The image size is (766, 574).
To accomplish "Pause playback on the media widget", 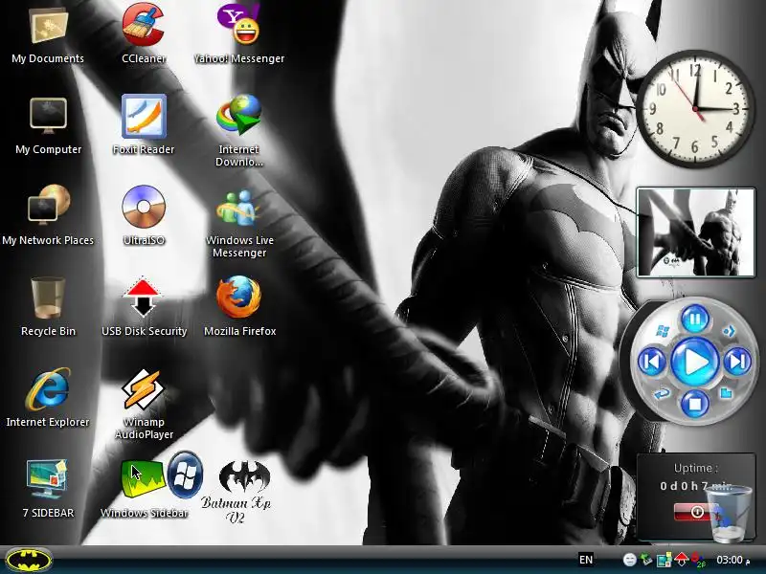I will 695,320.
